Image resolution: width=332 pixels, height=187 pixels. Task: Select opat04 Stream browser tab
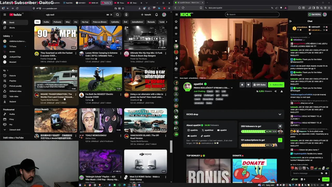[x=189, y=3]
